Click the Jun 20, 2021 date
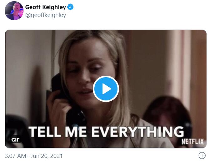209x161 pixels. pyautogui.click(x=47, y=156)
